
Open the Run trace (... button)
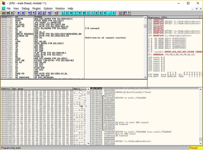(x=109, y=13)
